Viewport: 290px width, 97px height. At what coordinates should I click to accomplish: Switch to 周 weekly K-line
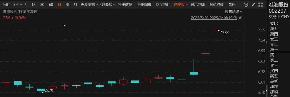pos(67,5)
